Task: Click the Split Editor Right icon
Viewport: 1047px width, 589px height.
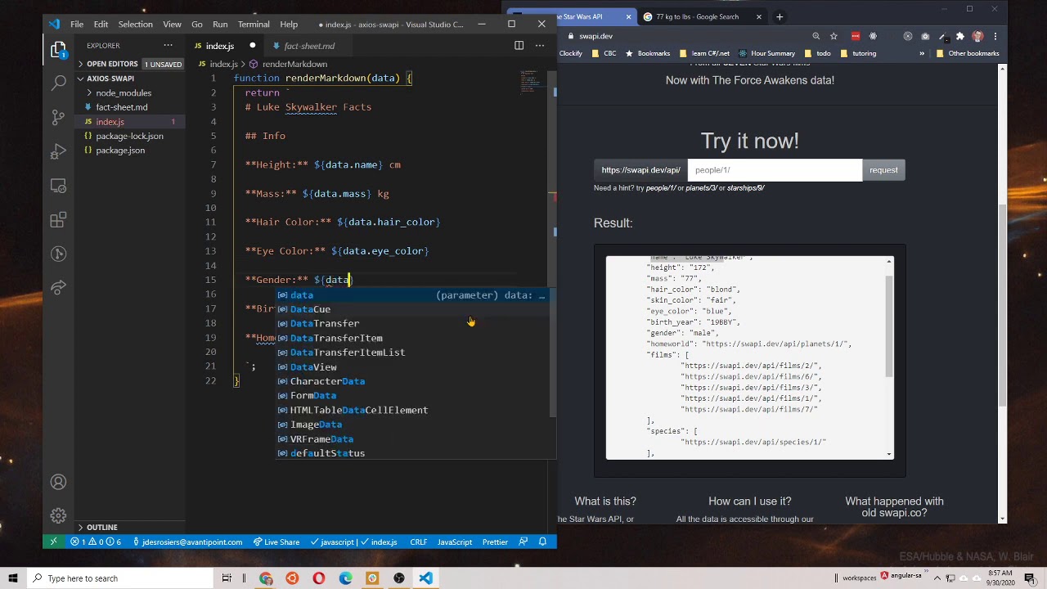Action: [x=519, y=46]
